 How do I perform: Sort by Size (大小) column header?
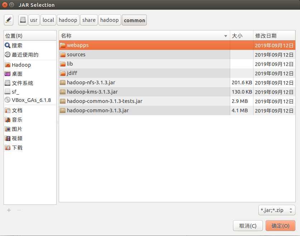[x=241, y=36]
